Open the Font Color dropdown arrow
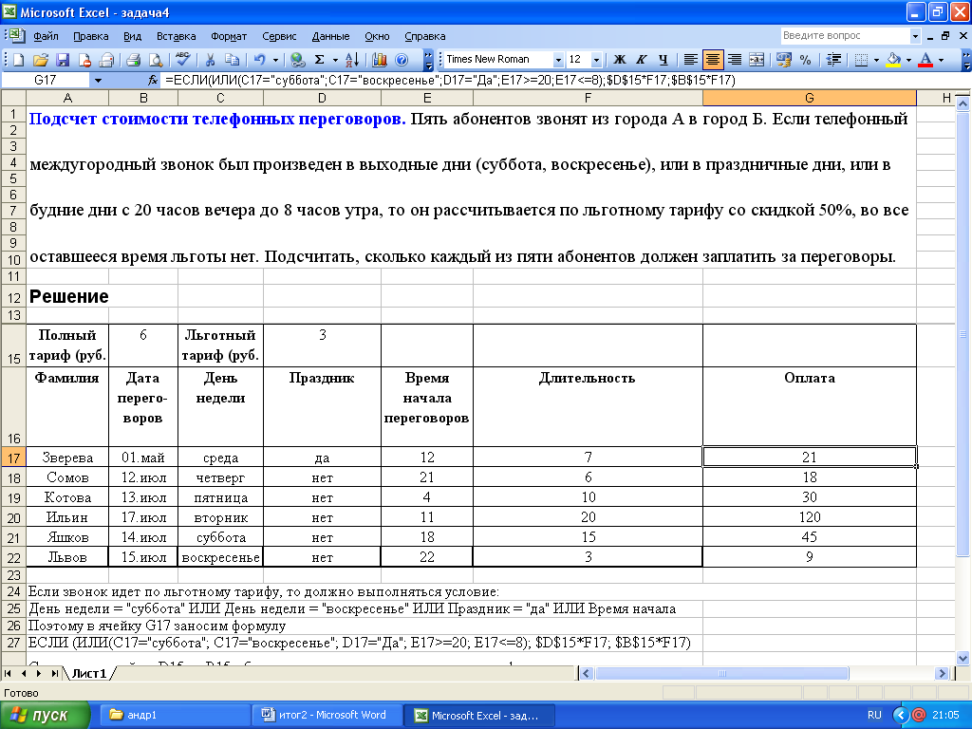 941,60
